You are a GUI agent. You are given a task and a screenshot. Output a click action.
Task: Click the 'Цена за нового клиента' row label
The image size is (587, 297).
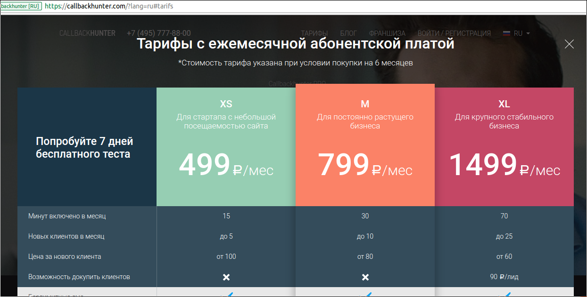[x=65, y=257]
